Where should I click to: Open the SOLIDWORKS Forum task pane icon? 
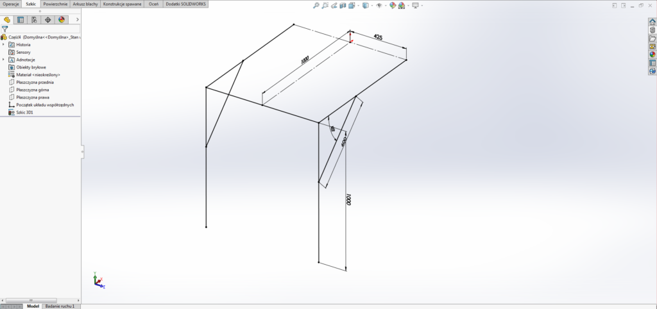pos(653,71)
